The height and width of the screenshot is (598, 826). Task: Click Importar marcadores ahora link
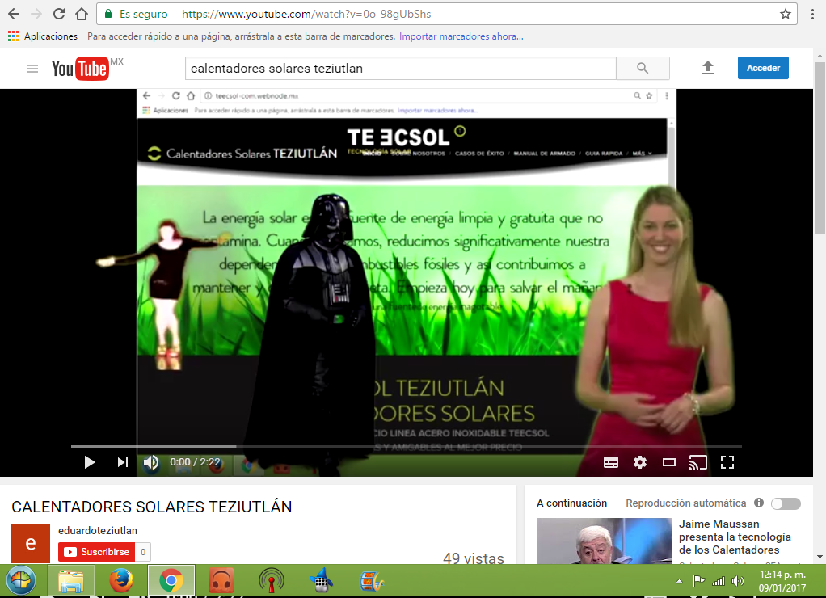tap(461, 36)
